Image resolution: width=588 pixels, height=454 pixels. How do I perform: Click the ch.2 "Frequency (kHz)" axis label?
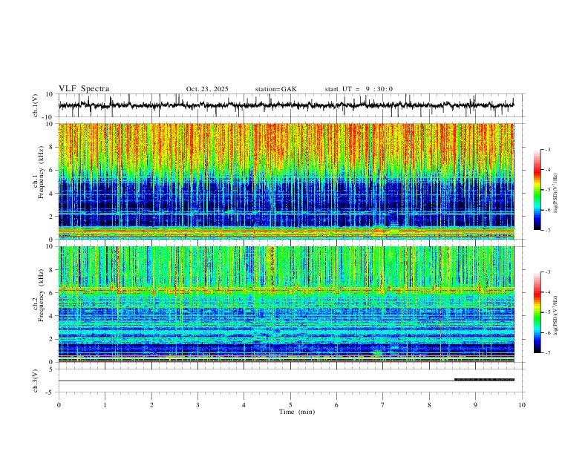[41, 295]
